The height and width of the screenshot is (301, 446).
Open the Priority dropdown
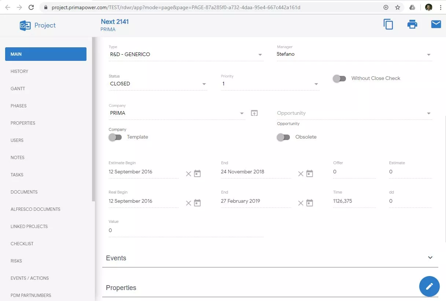click(270, 84)
